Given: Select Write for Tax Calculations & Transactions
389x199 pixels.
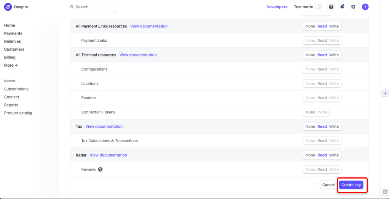Looking at the screenshot, I should (x=334, y=141).
